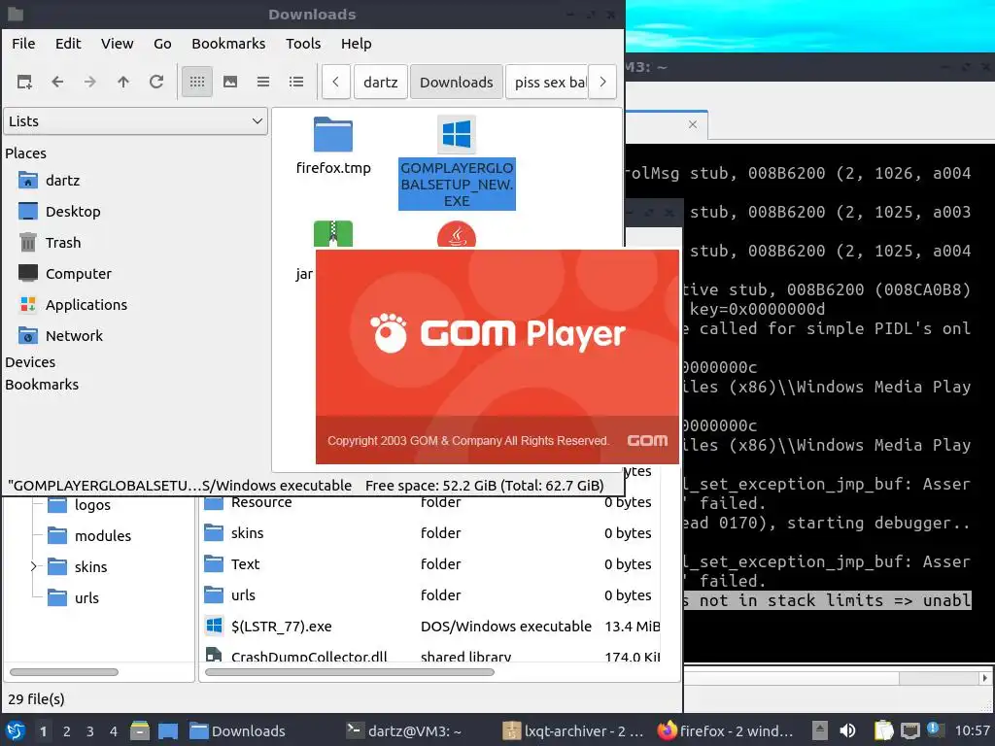
Task: Switch to virtual desktop 3
Action: [x=90, y=731]
